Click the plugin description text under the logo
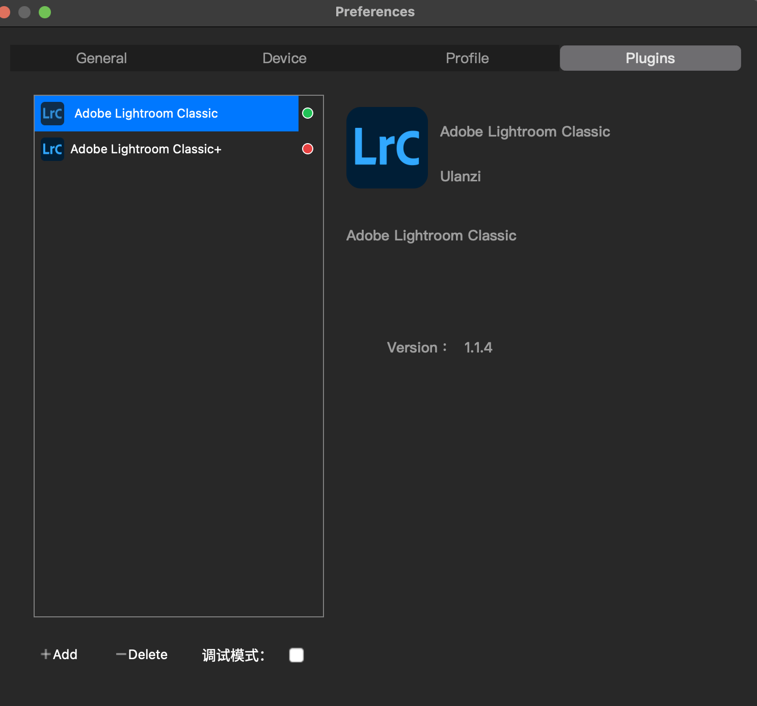Screen dimensions: 757x706 431,235
